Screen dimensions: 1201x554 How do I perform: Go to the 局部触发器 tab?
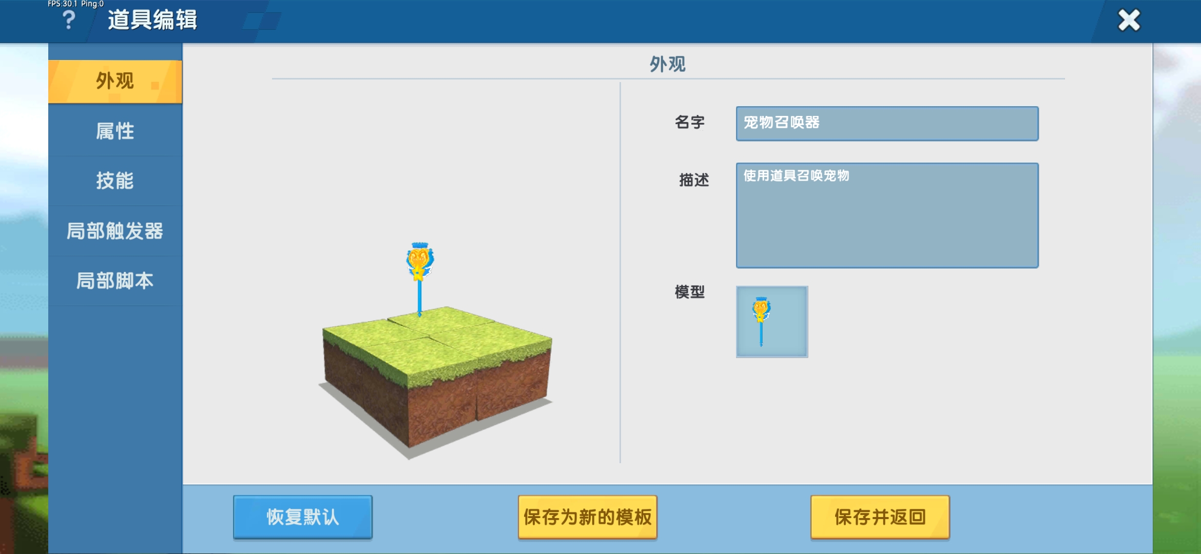coord(115,231)
